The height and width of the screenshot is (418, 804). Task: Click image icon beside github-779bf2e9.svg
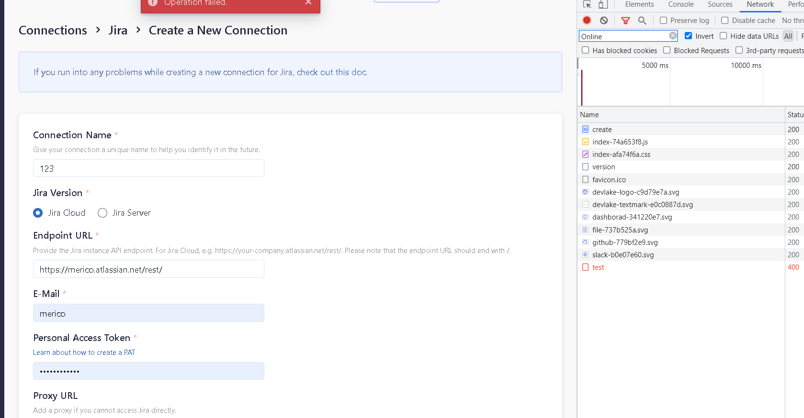[585, 242]
